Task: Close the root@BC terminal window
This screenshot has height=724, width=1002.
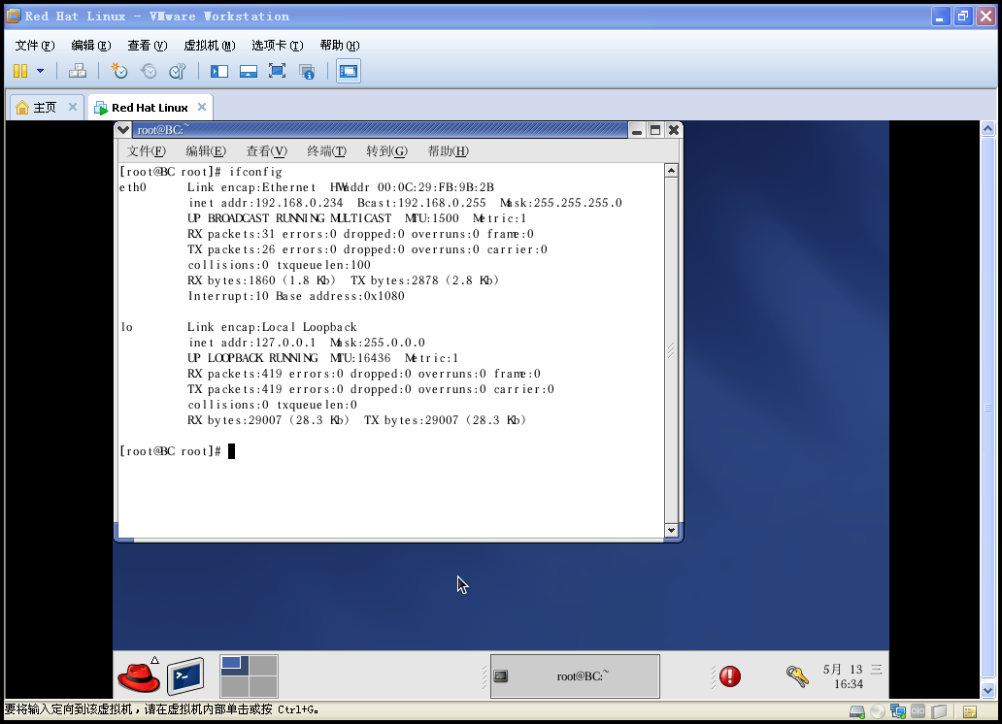Action: [x=674, y=130]
